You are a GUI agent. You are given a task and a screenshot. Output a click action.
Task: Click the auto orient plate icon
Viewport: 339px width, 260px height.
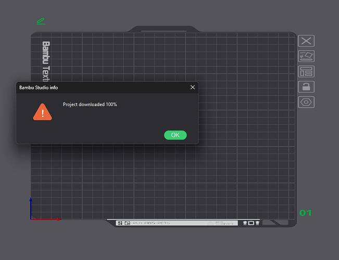coord(306,56)
